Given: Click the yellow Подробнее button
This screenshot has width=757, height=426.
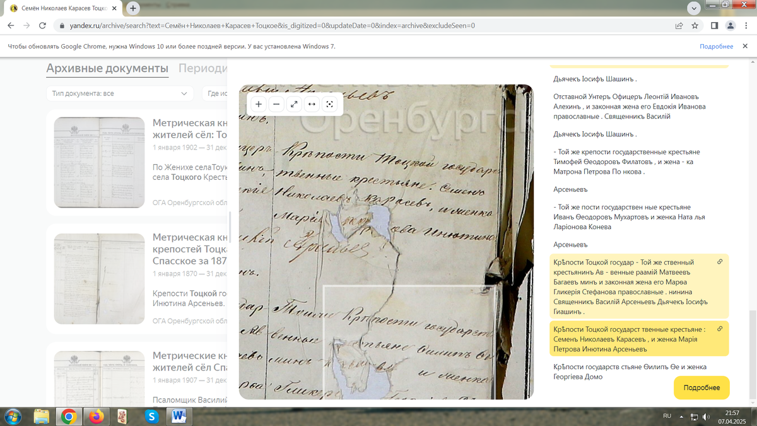Looking at the screenshot, I should [701, 388].
